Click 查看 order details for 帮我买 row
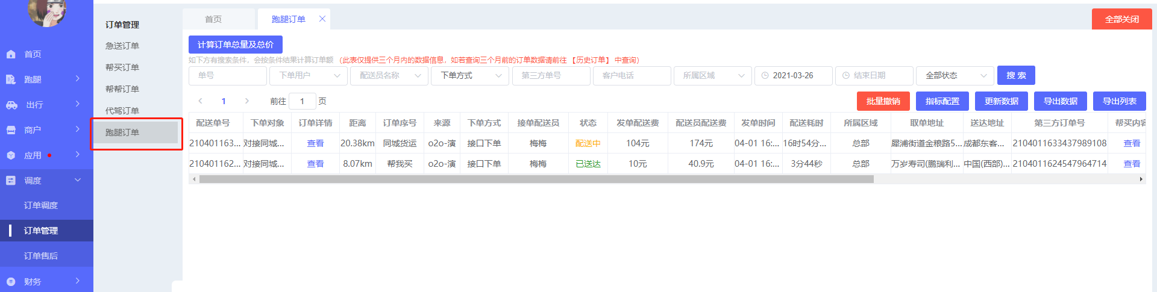 tap(315, 164)
